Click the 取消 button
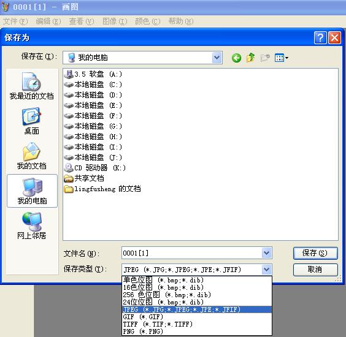Viewport: 346px width, 337px height. click(x=315, y=270)
